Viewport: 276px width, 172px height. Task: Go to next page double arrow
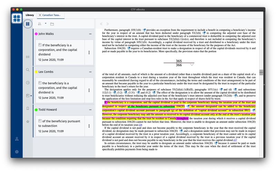pyautogui.click(x=107, y=24)
